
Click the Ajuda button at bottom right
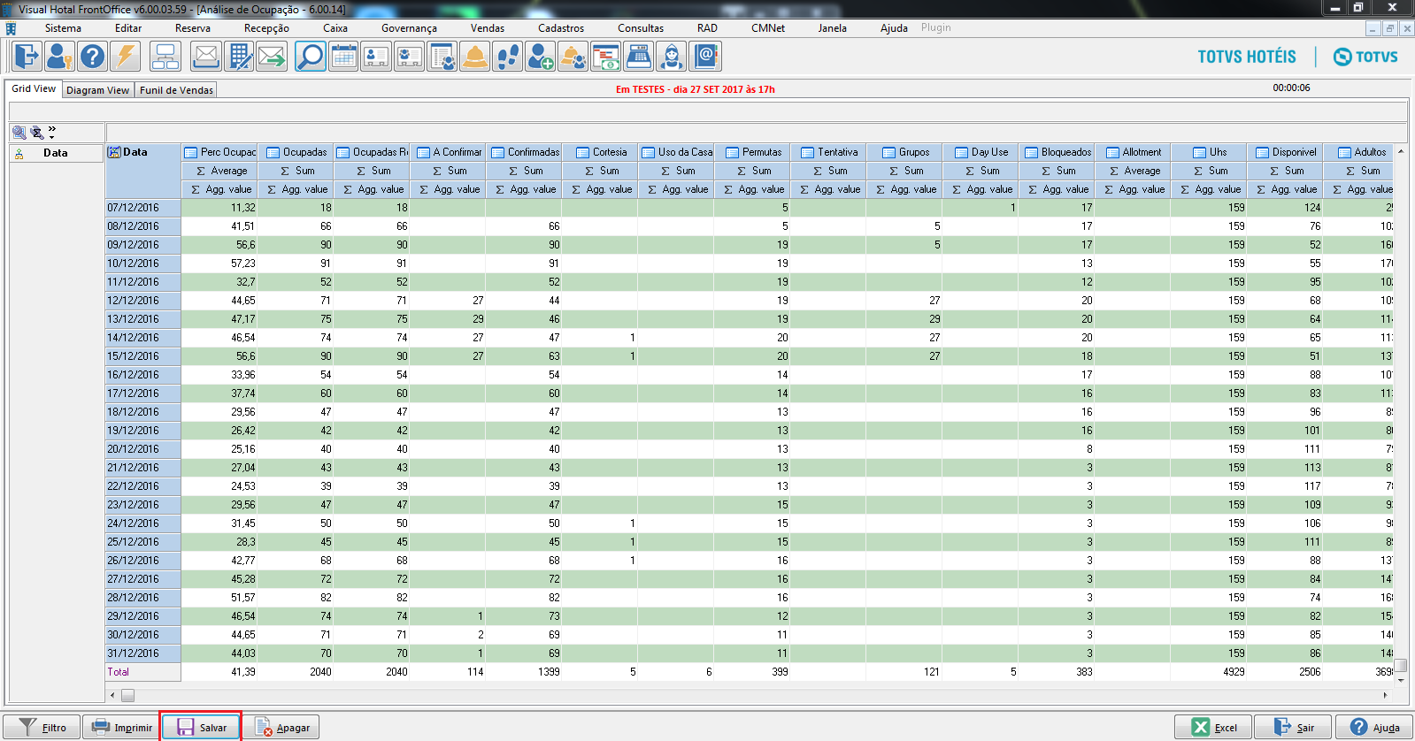pos(1373,728)
